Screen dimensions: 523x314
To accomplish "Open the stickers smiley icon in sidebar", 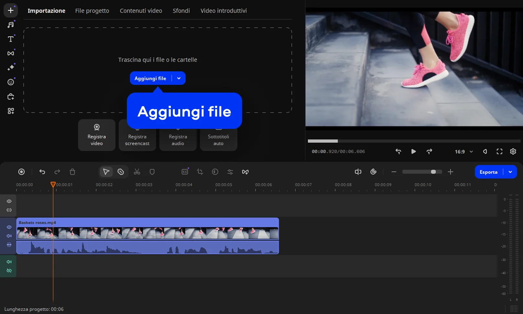I will (x=11, y=82).
